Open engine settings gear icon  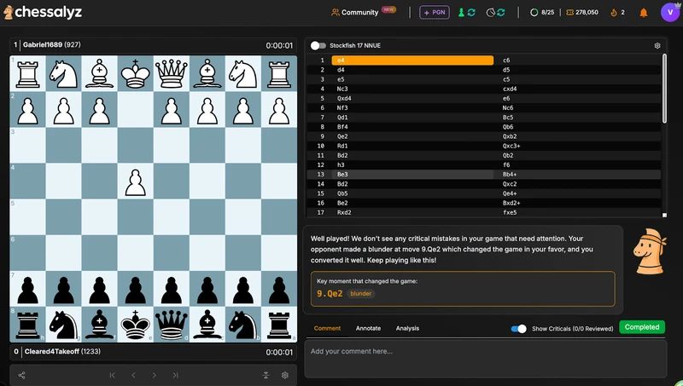[x=657, y=45]
